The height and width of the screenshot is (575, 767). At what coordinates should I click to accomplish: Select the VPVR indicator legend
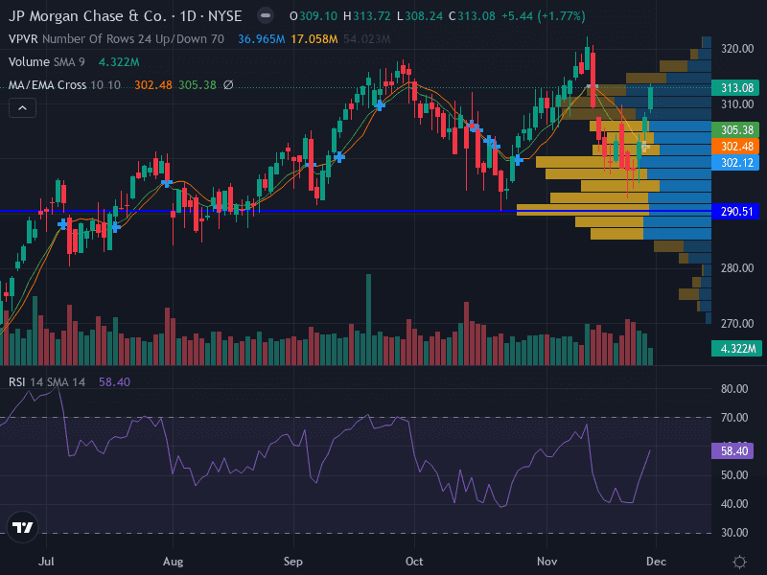(116, 39)
